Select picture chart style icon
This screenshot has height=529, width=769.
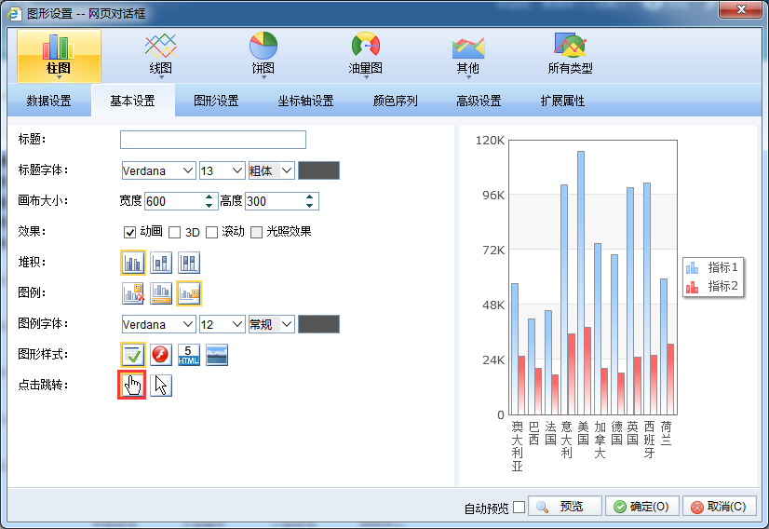coord(217,355)
